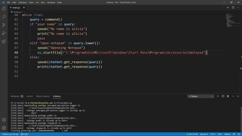Open the File menu
Viewport: 242px width, 136px height.
point(8,2)
